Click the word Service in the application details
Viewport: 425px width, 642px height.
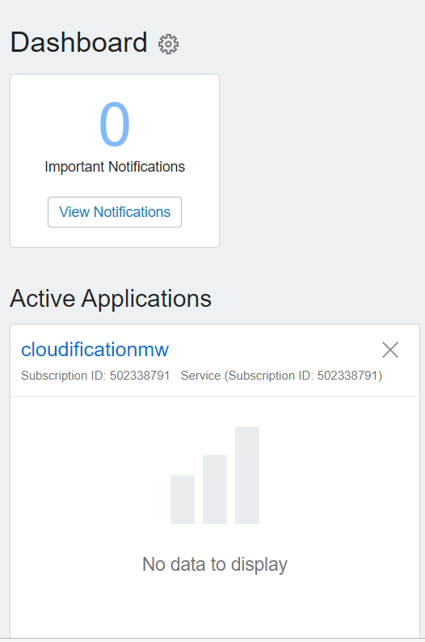pos(200,376)
